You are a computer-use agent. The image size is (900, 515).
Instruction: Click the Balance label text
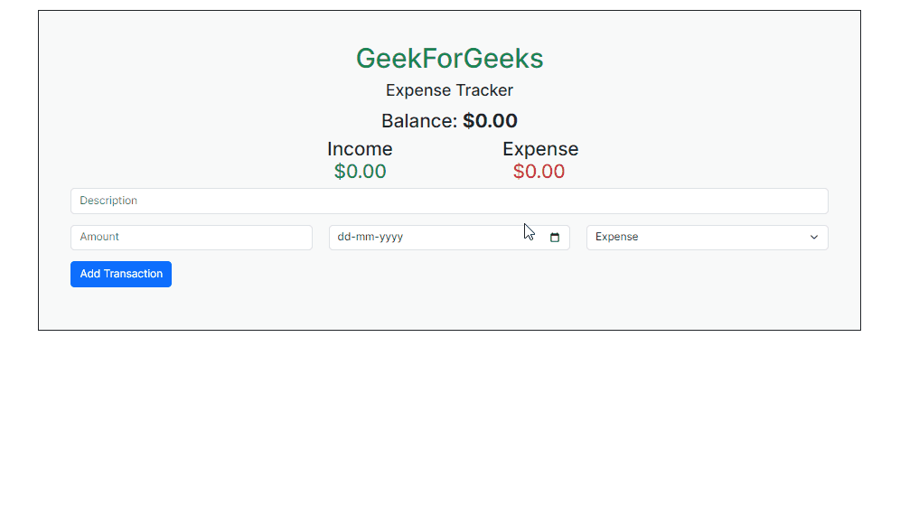(x=419, y=121)
